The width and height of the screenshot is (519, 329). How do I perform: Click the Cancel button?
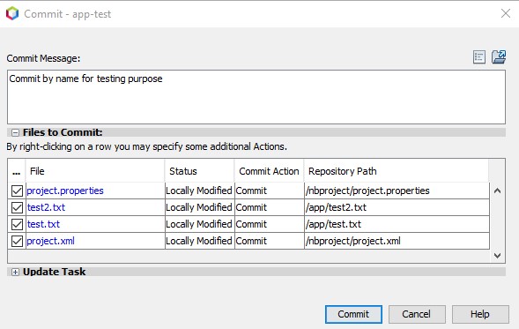pyautogui.click(x=417, y=314)
